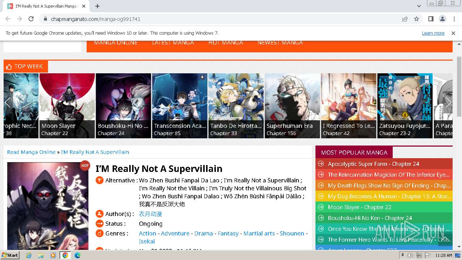Open Transcension Academy carousel thumbnail
Viewport: 462px width, 260px height.
click(180, 106)
